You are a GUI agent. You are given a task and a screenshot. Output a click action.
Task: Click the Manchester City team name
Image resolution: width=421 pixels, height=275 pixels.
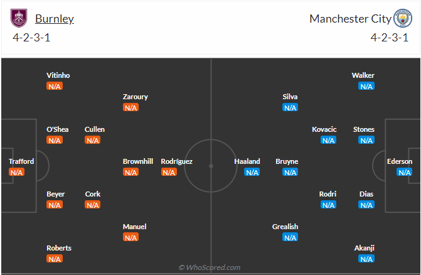(350, 18)
